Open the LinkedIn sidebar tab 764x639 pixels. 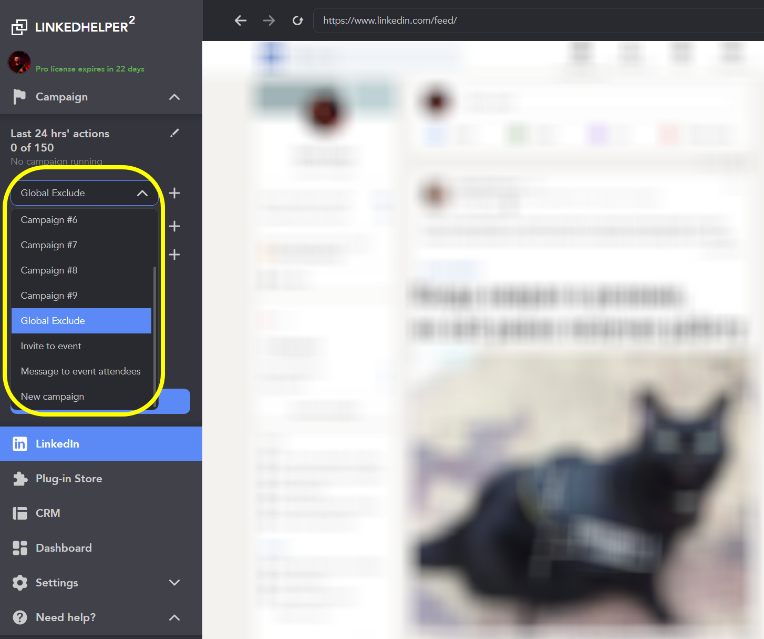(x=101, y=444)
